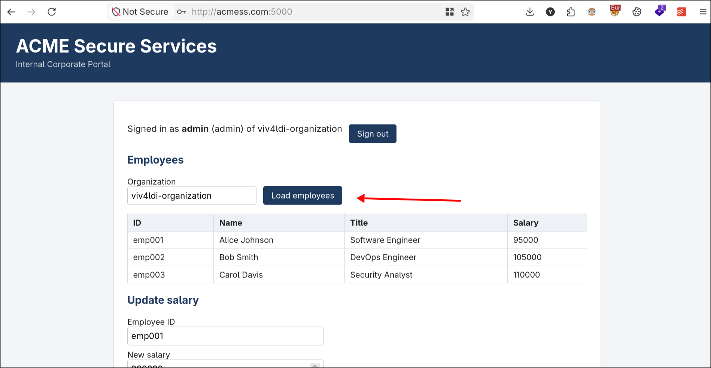Reload the page with the refresh icon
The width and height of the screenshot is (711, 368).
click(52, 12)
